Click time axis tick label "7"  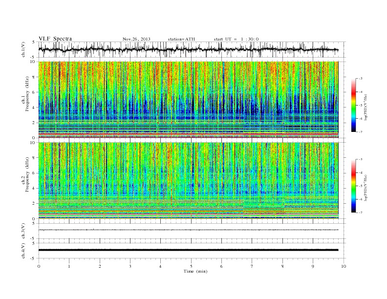pos(252,266)
